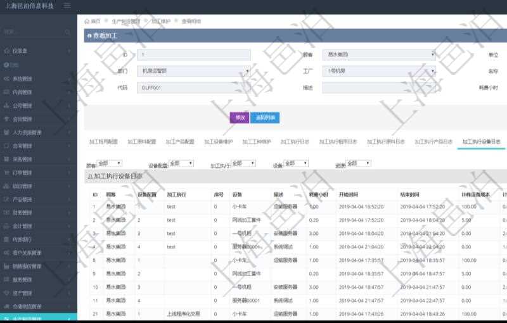507x323 pixels.
Task: Click the purple 修改 button
Action: tap(239, 117)
